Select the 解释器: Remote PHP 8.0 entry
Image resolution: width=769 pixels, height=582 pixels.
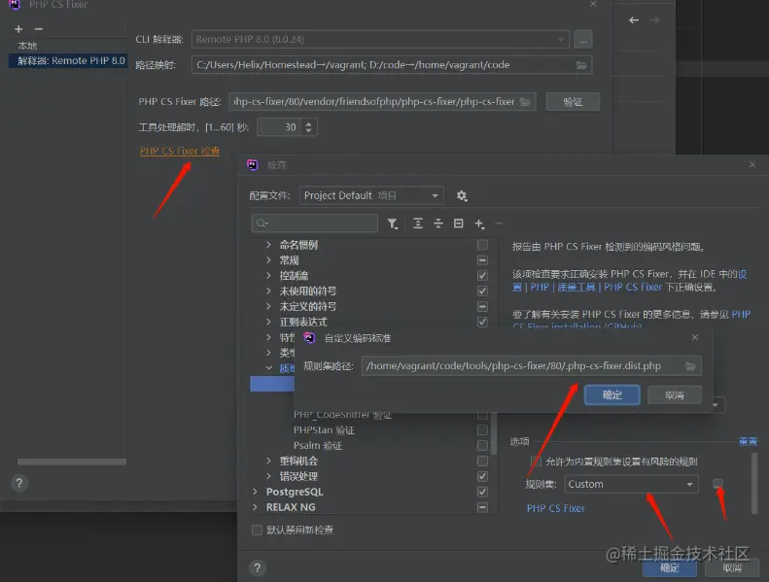pos(68,61)
